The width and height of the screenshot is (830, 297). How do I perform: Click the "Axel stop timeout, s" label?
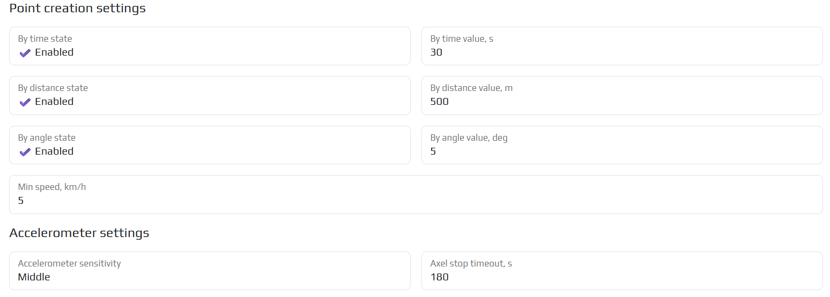pos(471,263)
